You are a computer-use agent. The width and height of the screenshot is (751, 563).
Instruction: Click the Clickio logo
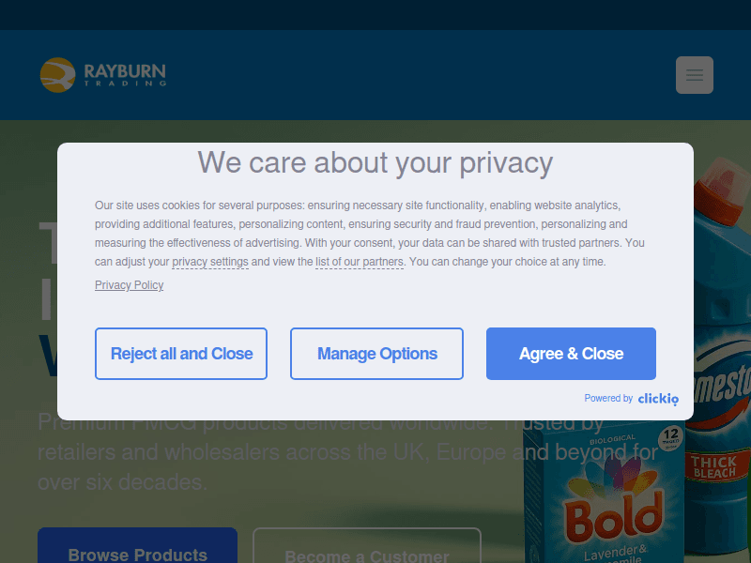click(658, 399)
